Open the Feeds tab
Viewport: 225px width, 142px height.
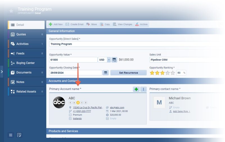point(26,53)
